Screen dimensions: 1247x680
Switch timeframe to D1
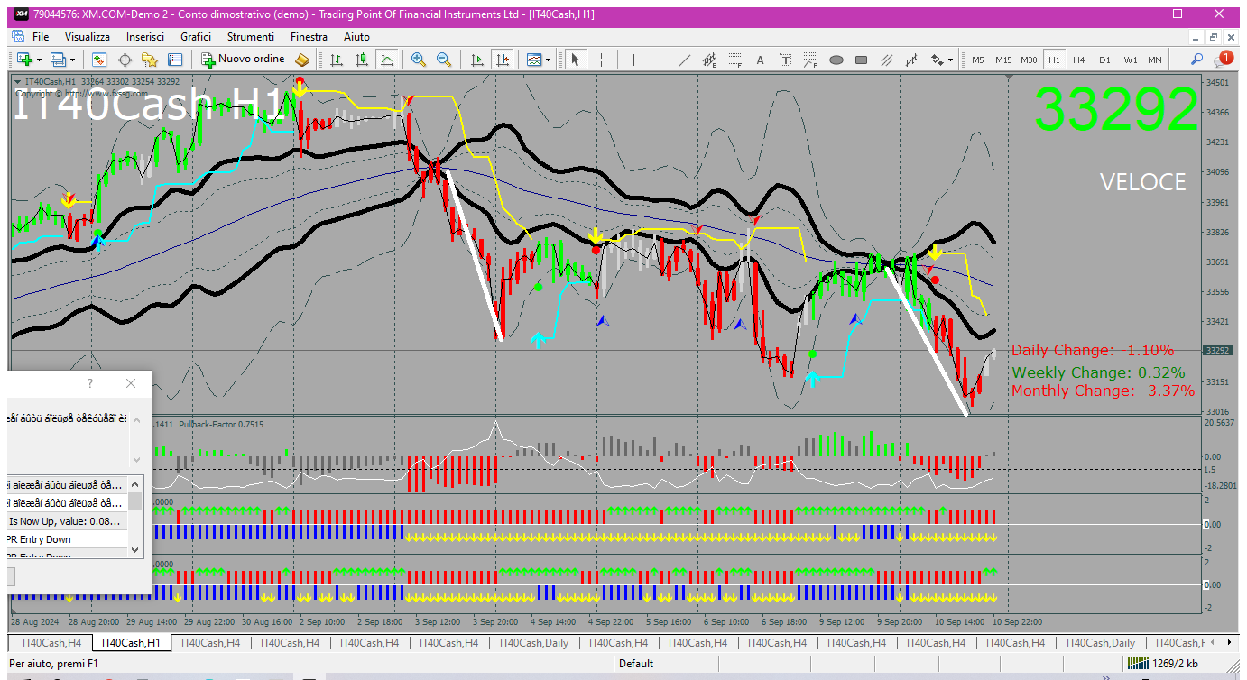click(1104, 60)
